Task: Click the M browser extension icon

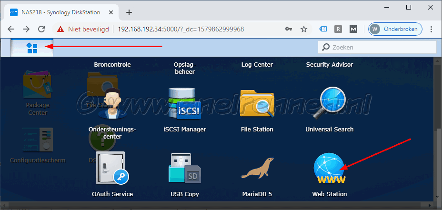Action: point(353,29)
